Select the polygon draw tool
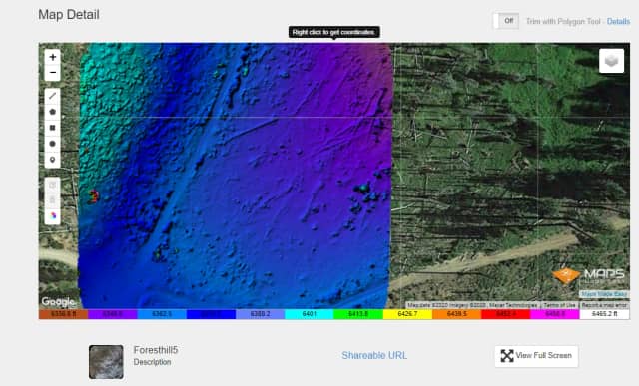This screenshot has width=639, height=386. tap(53, 112)
